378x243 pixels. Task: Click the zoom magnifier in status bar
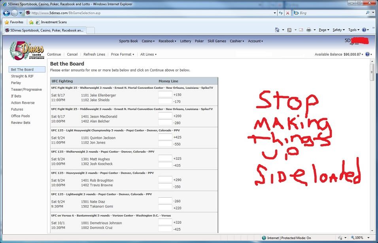[352, 238]
